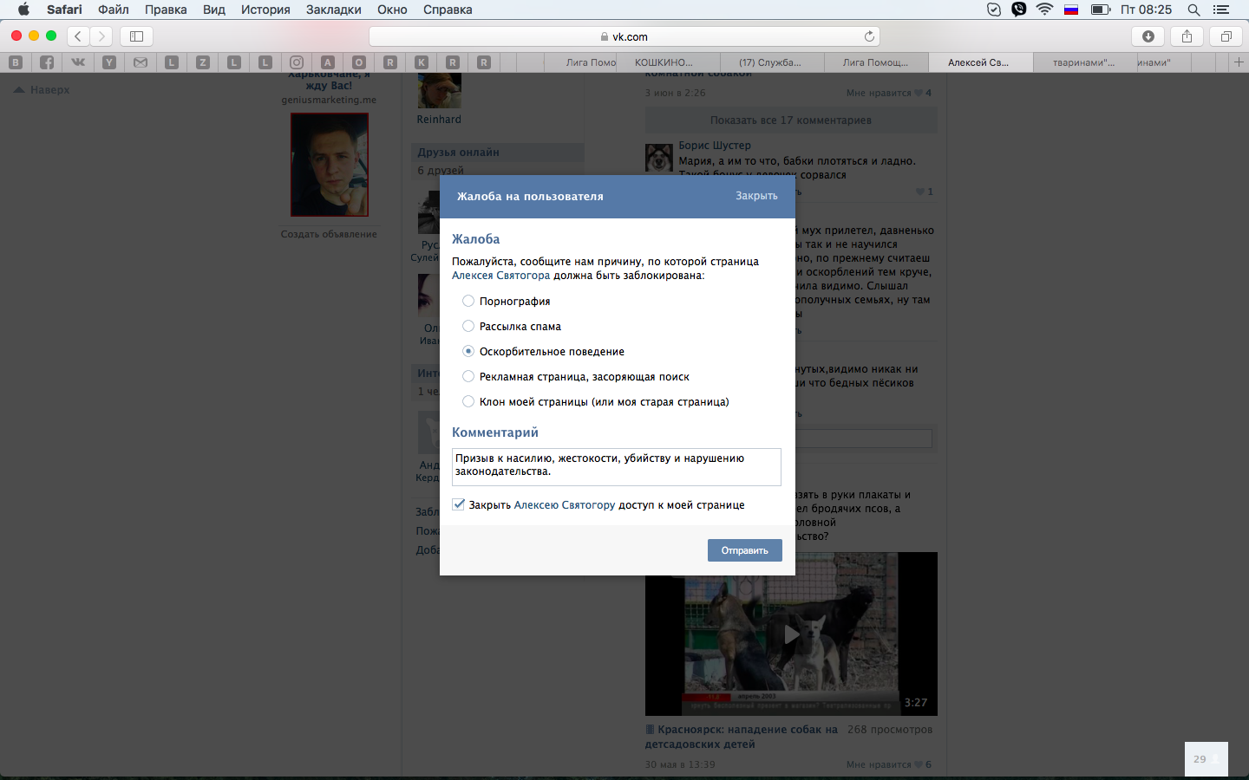Viewport: 1249px width, 780px height.
Task: Click the Share icon in Safari toolbar
Action: pos(1187,36)
